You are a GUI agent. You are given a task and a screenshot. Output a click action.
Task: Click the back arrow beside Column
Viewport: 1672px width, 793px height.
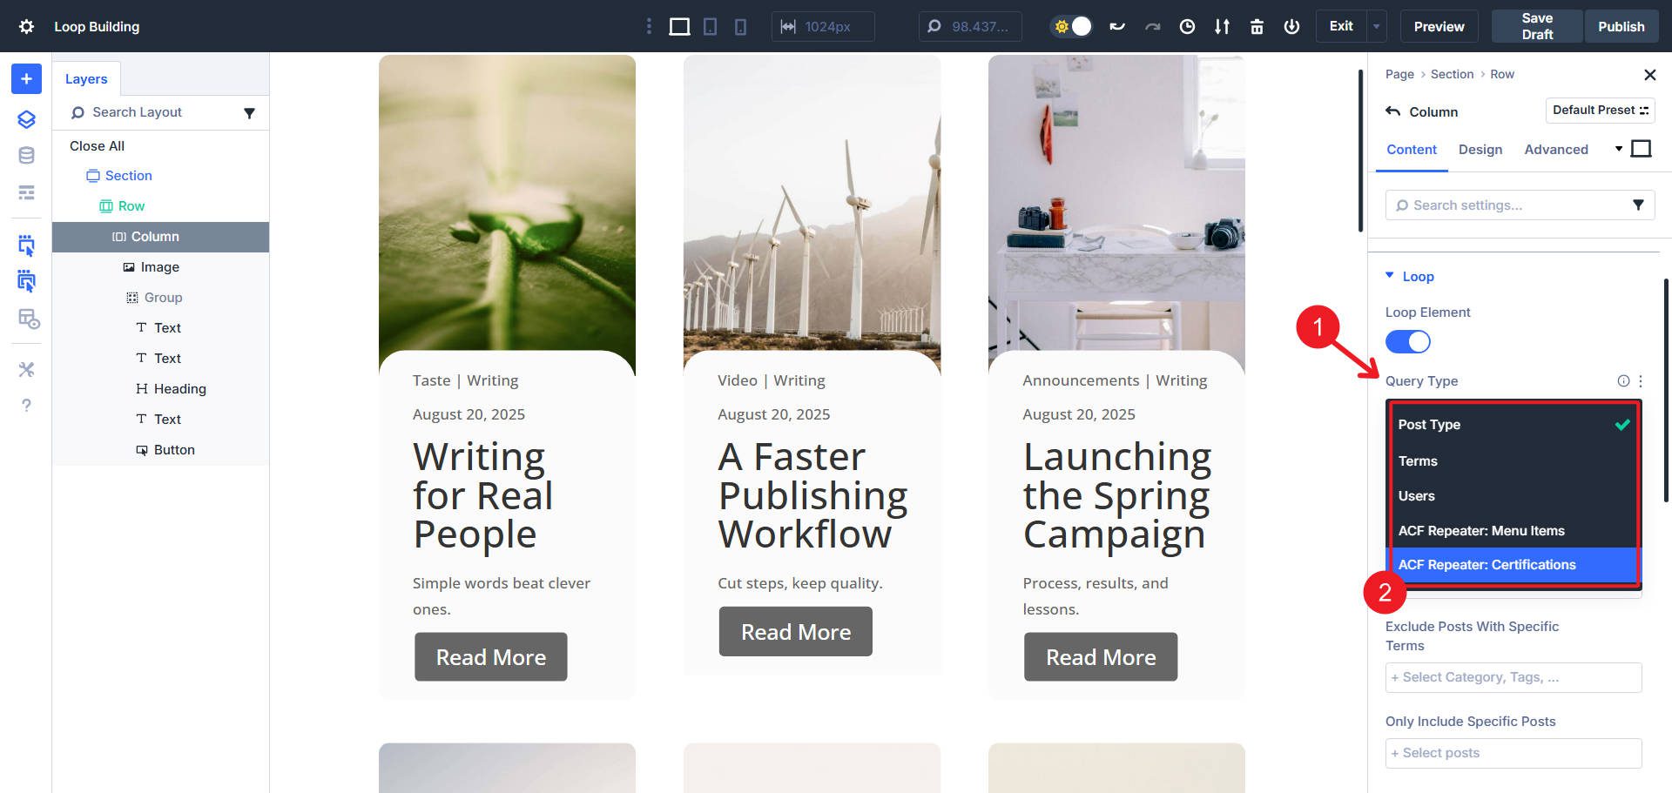[1393, 111]
